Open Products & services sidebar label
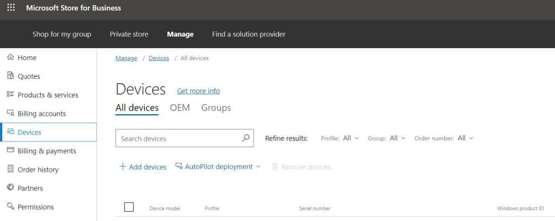The height and width of the screenshot is (221, 555). [x=48, y=95]
